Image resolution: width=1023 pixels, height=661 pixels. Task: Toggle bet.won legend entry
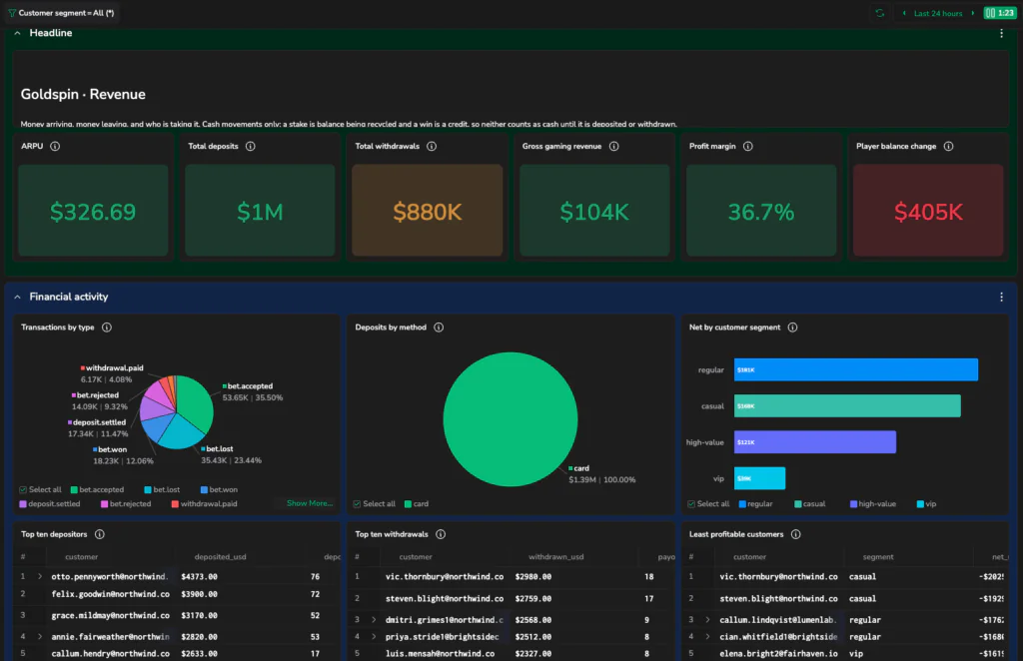pos(219,489)
